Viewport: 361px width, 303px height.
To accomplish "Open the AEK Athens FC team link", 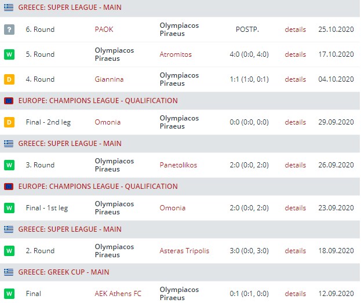I will 118,294.
